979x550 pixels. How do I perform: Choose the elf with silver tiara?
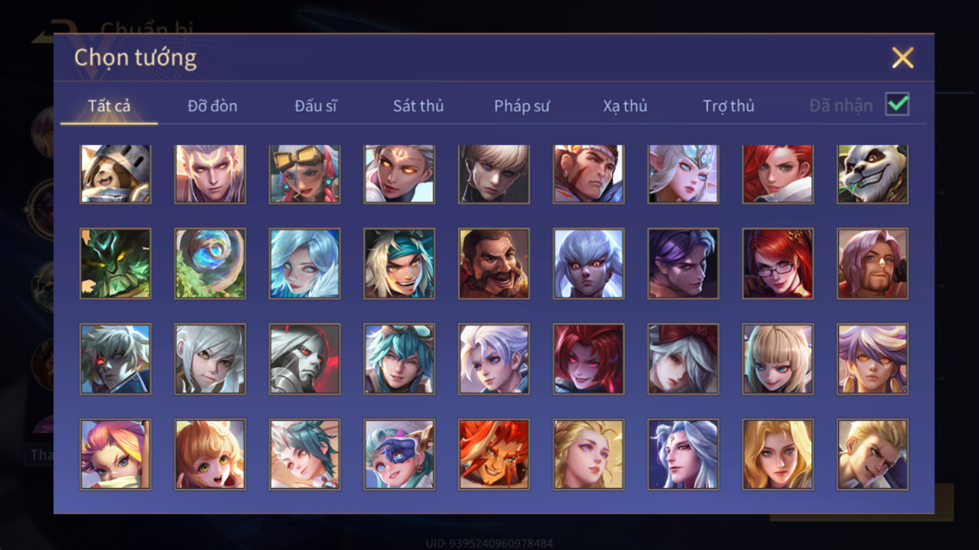[x=683, y=174]
